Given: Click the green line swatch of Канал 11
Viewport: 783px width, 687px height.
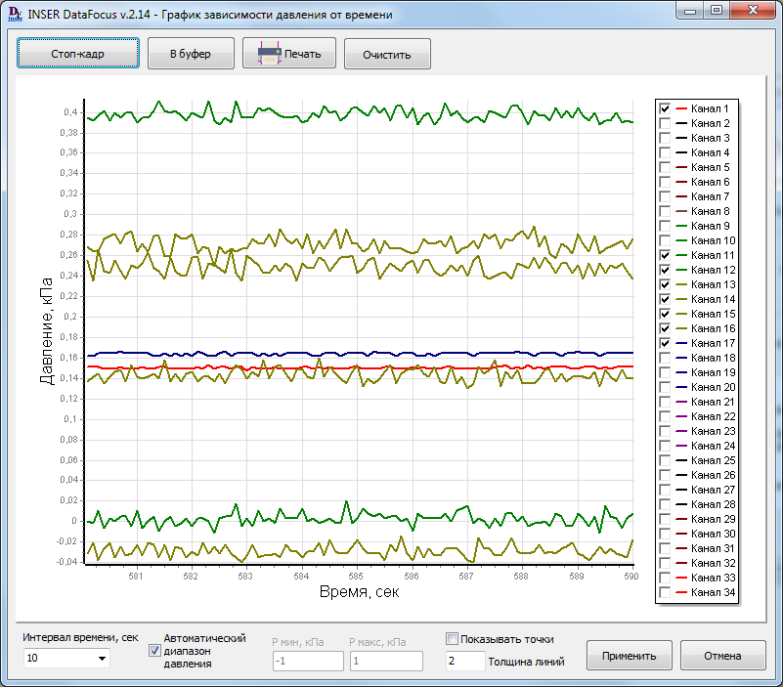Looking at the screenshot, I should [681, 255].
